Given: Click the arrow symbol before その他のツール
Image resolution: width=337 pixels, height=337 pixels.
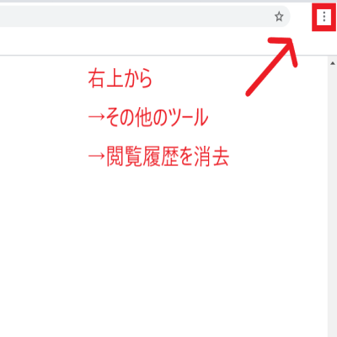Looking at the screenshot, I should click(x=97, y=117).
